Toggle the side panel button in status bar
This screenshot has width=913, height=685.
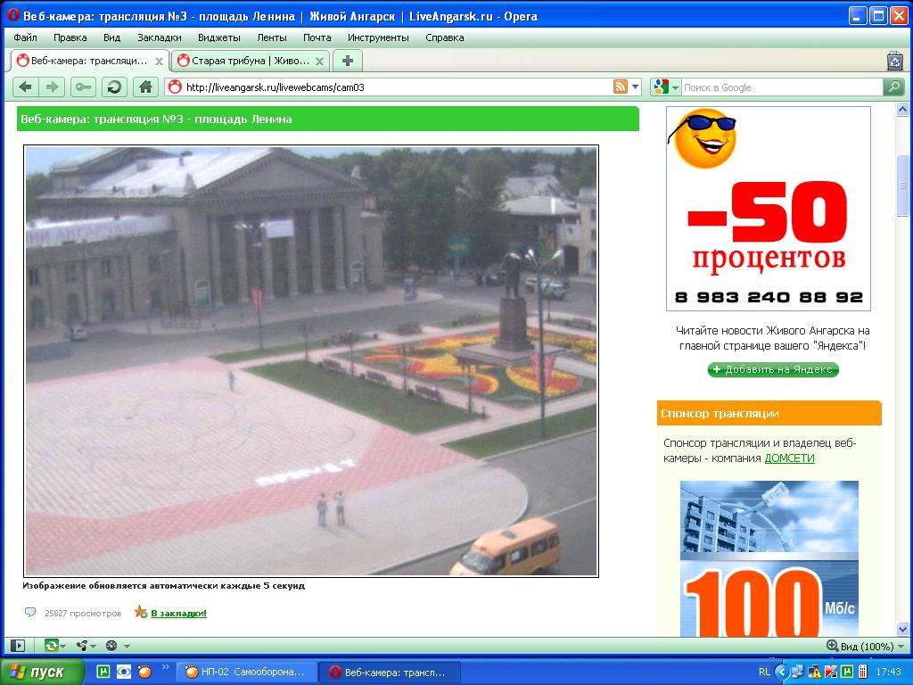tap(17, 646)
